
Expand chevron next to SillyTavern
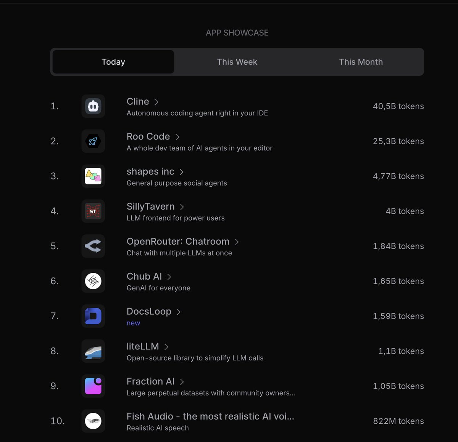click(182, 207)
